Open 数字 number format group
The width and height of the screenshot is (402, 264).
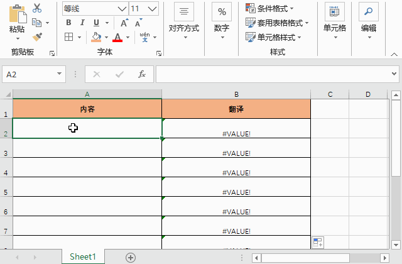[222, 21]
